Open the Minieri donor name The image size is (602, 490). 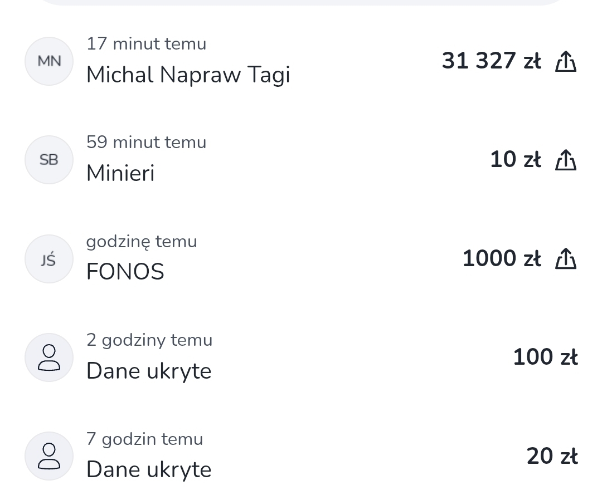click(x=120, y=173)
